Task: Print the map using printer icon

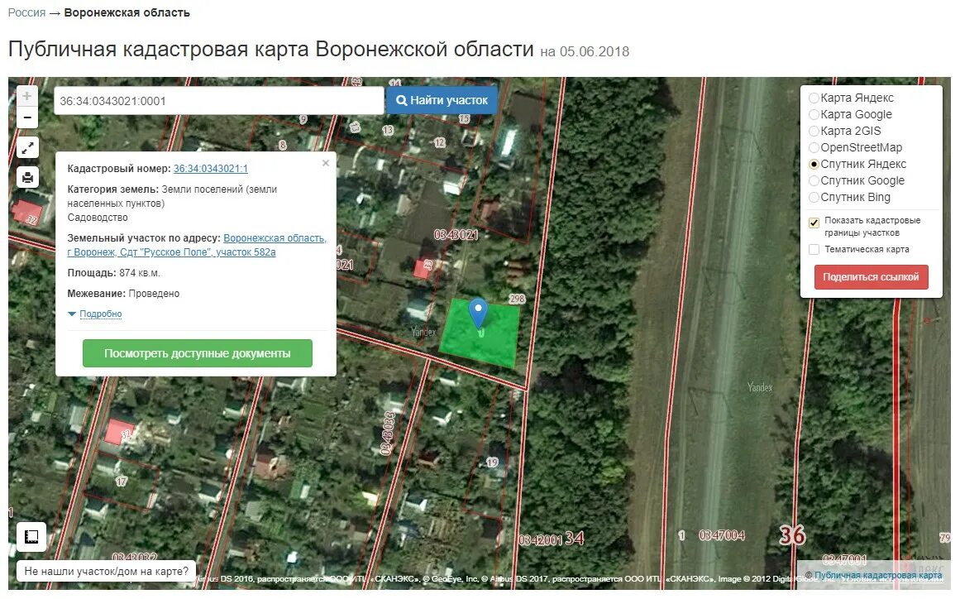Action: tap(27, 178)
